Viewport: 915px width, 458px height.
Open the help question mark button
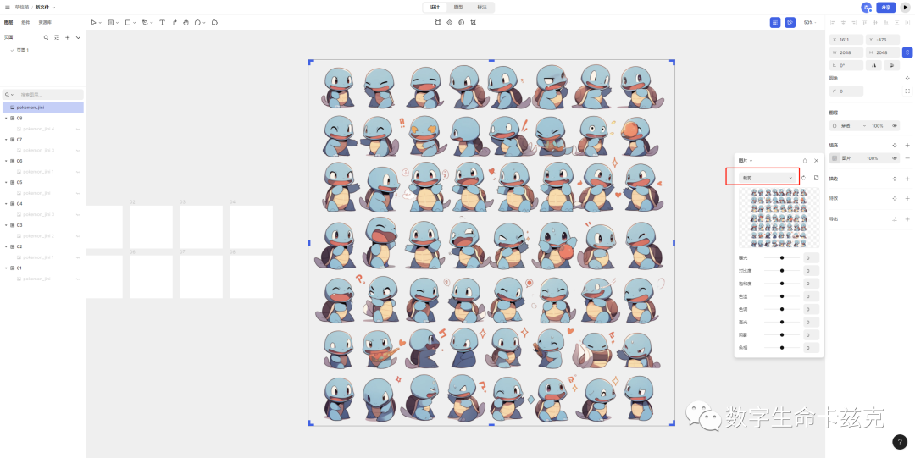[x=900, y=442]
